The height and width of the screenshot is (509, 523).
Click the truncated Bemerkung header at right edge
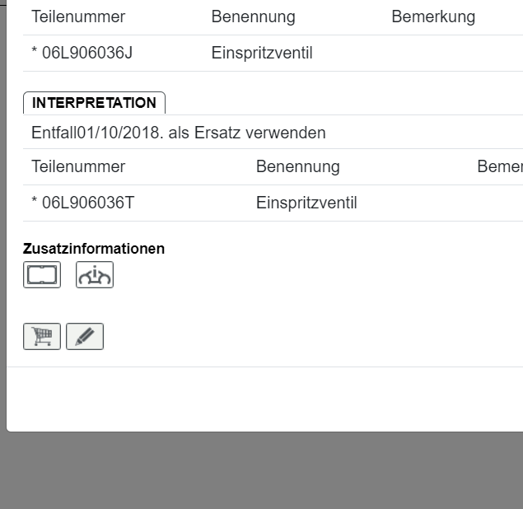point(499,166)
